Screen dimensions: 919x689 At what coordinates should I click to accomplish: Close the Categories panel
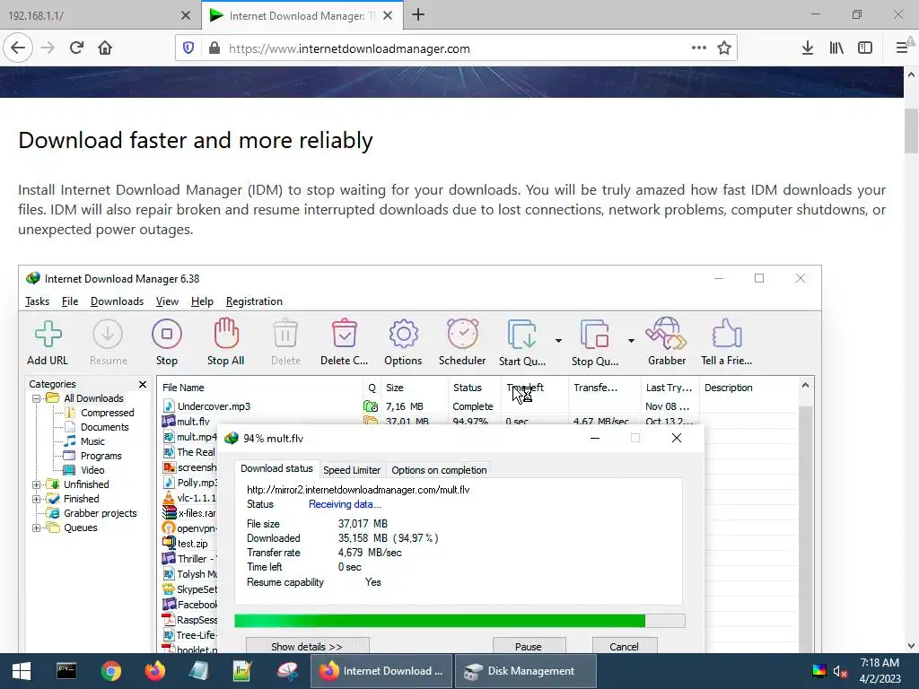click(143, 384)
